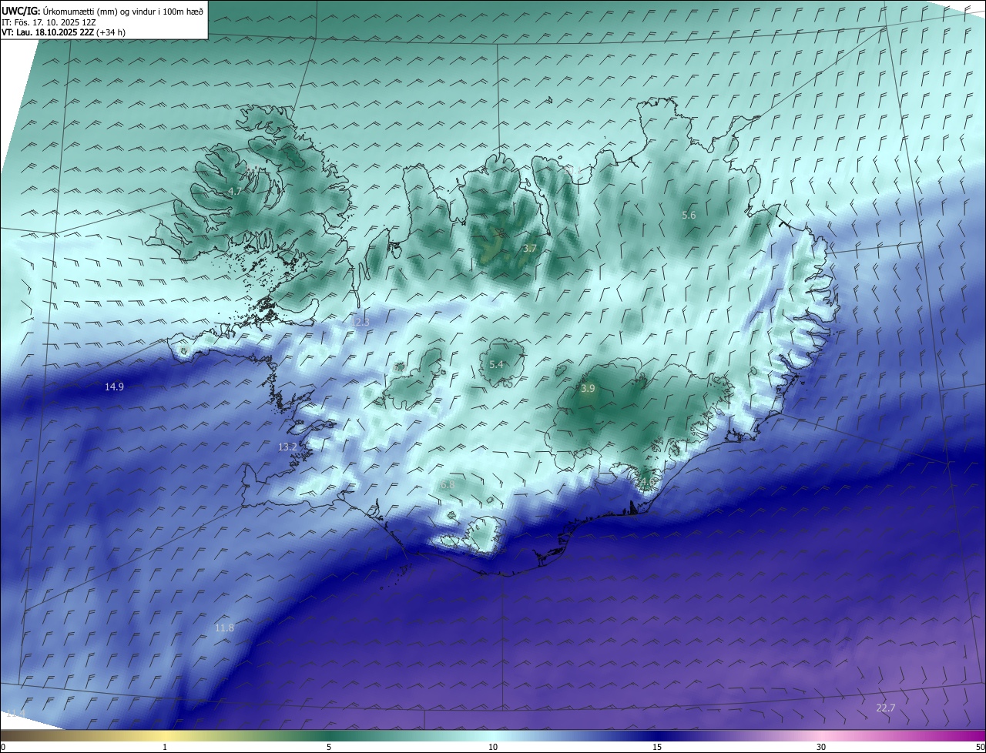The width and height of the screenshot is (986, 753).
Task: Click the 1 tick label on the color scale
Action: coord(165,747)
